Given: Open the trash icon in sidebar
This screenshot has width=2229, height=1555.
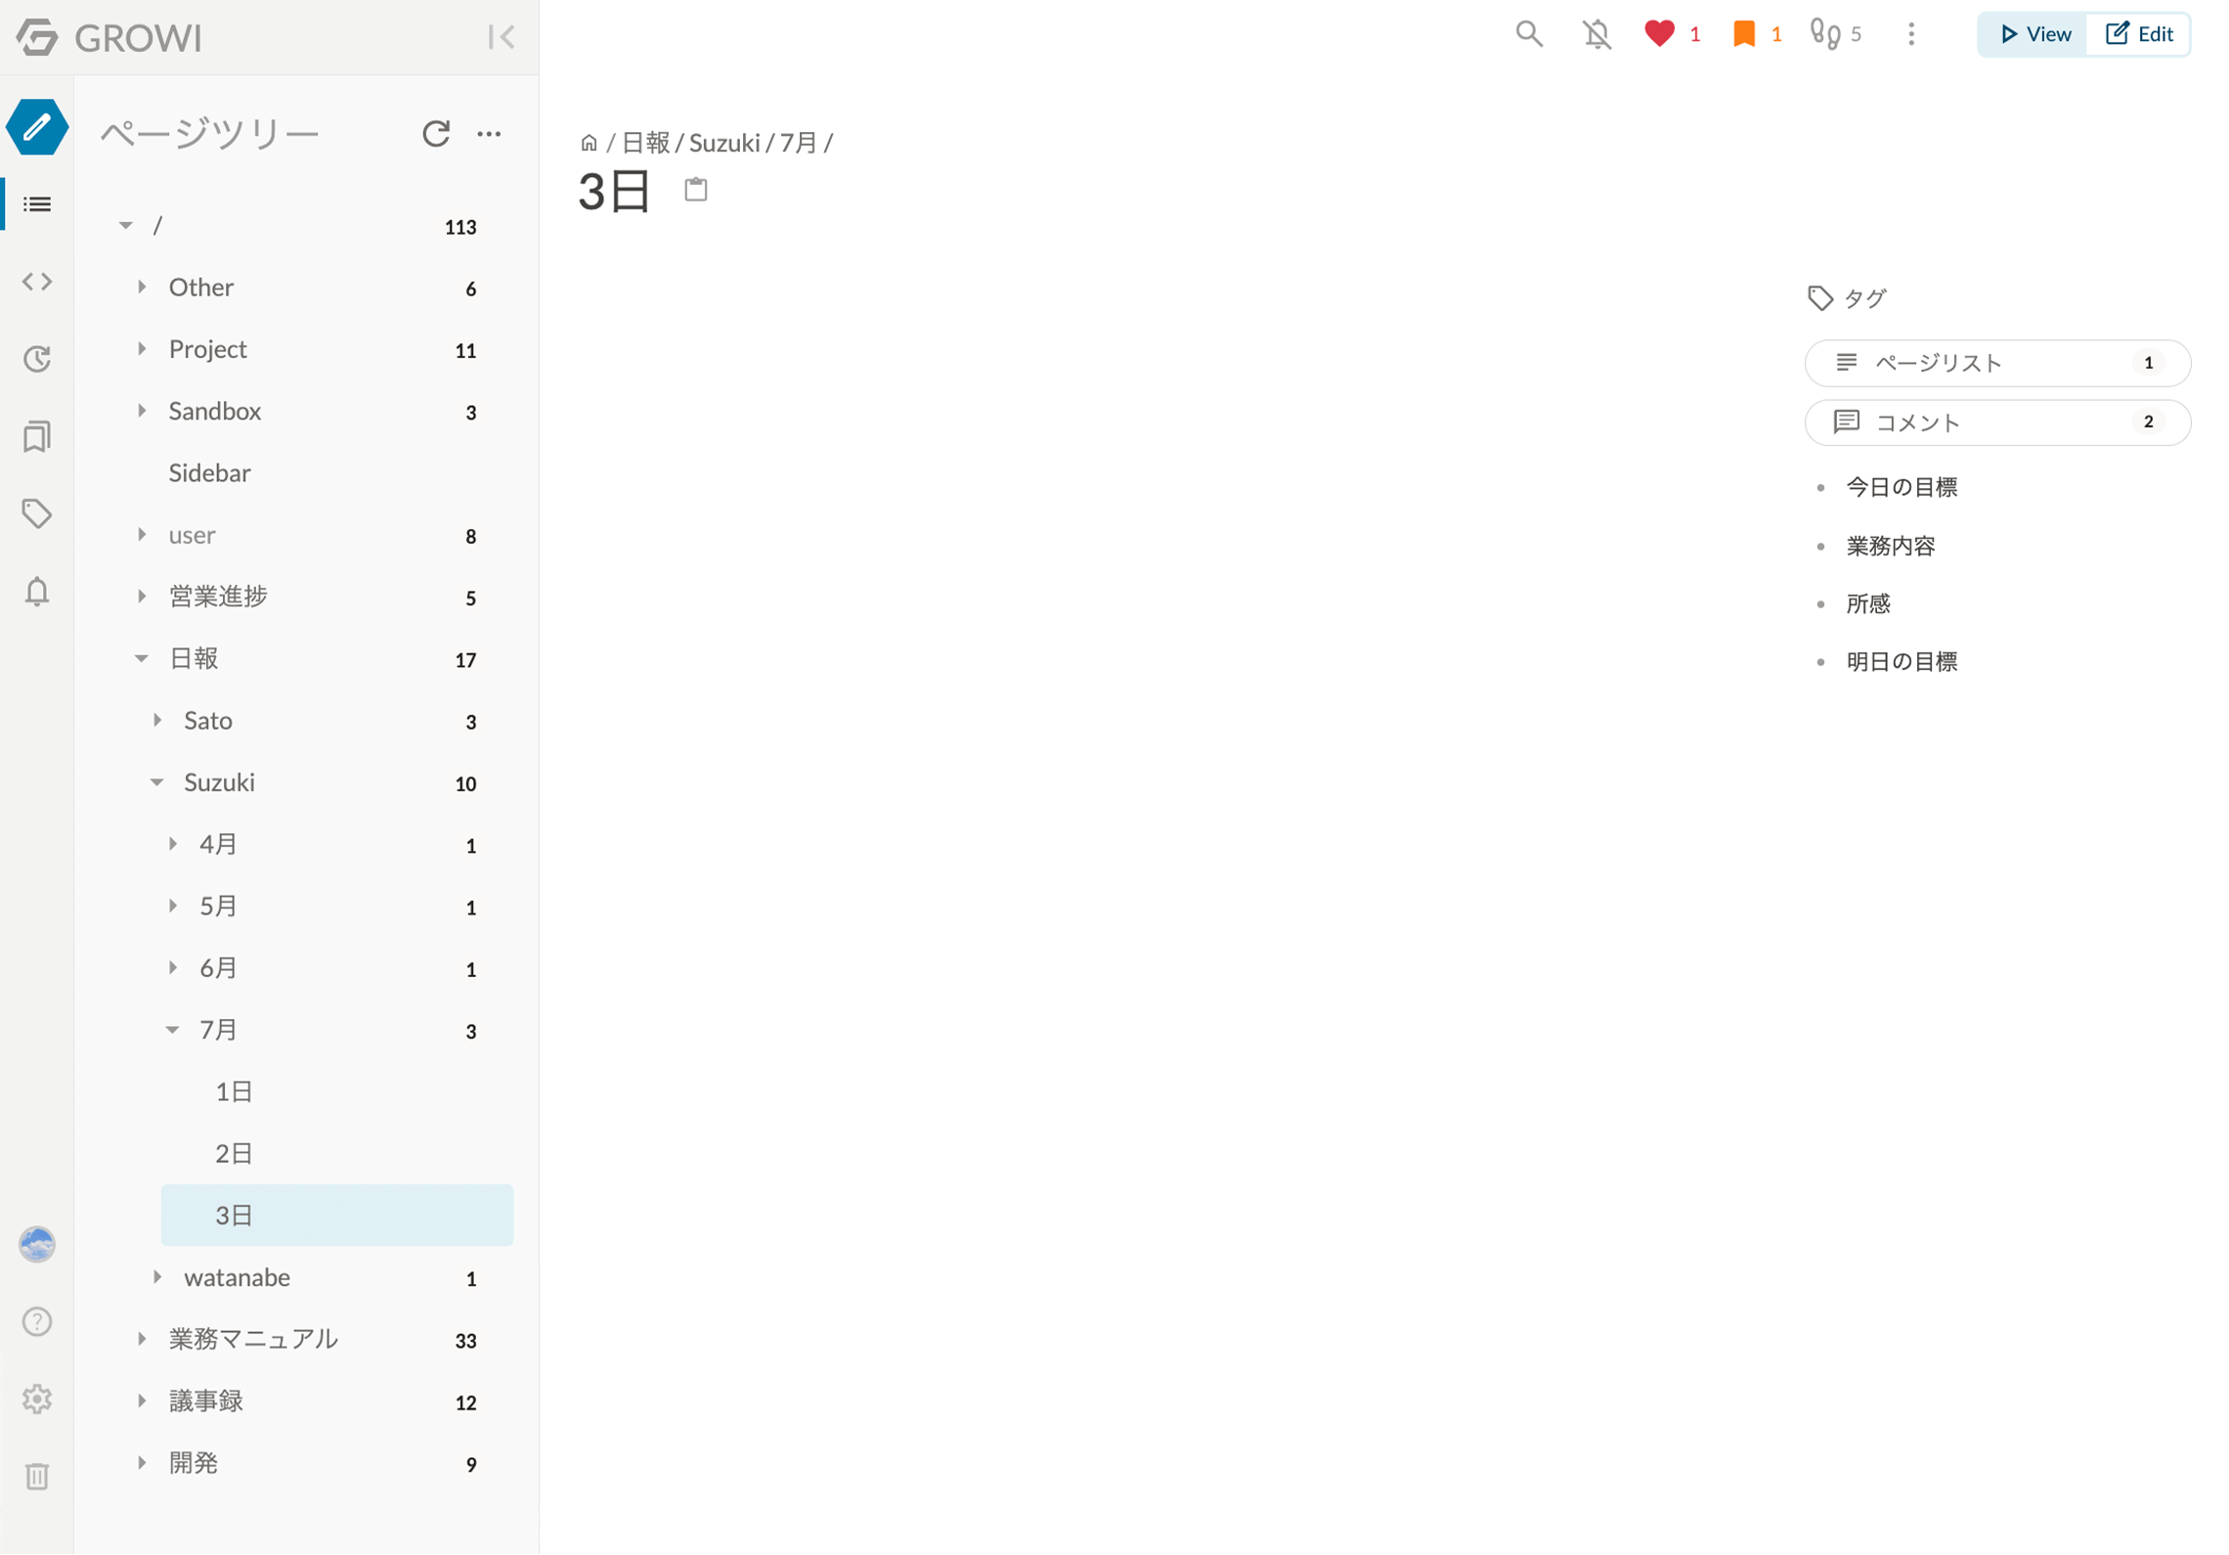Looking at the screenshot, I should (x=37, y=1478).
